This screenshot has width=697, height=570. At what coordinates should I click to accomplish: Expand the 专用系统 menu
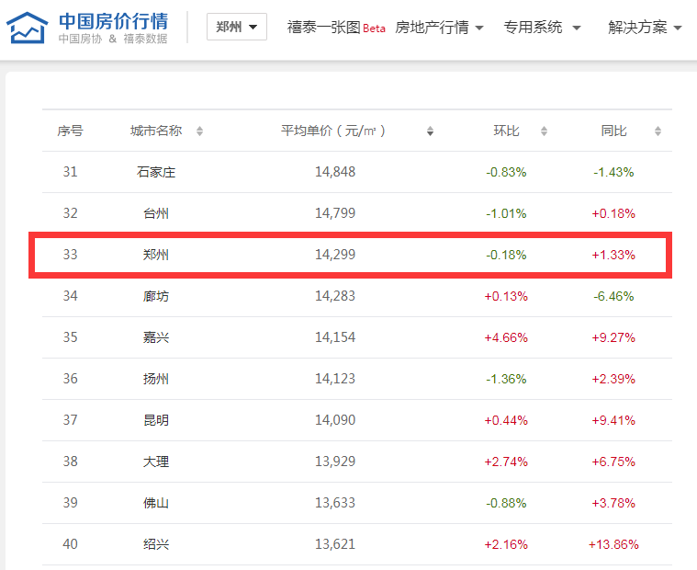542,28
